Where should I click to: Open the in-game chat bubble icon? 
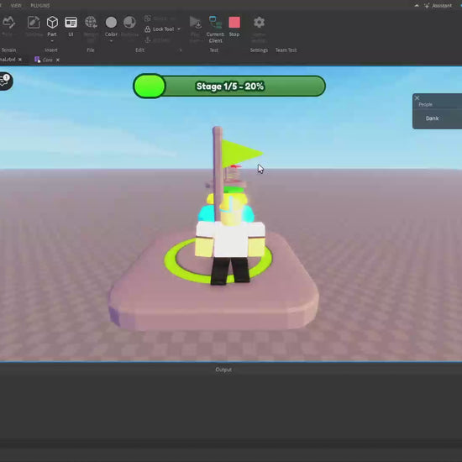[5, 81]
